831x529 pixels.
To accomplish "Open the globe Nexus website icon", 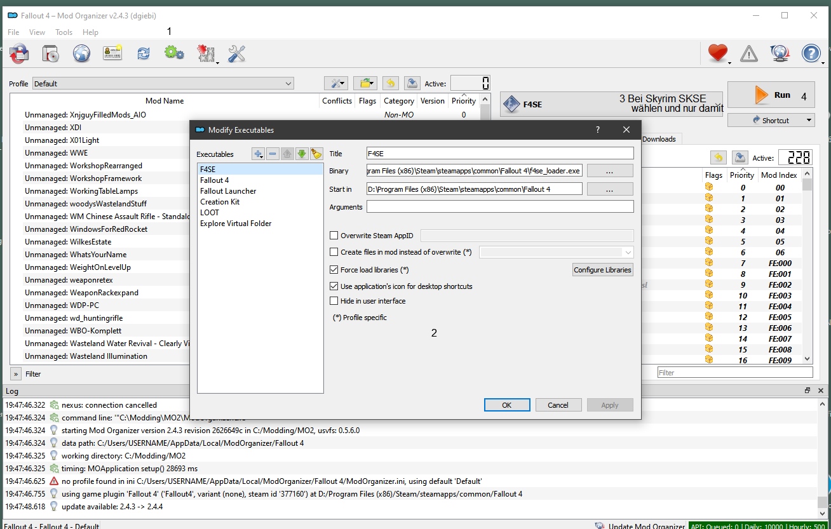I will (81, 54).
